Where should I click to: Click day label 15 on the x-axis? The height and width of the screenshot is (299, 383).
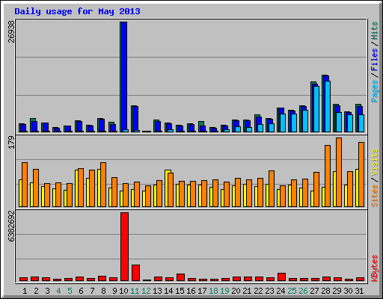tap(180, 291)
